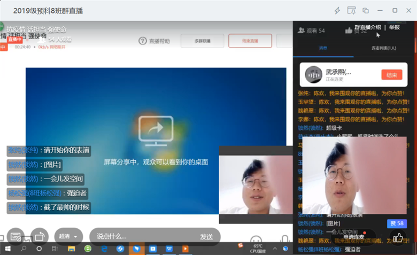Screen dimensions: 417x255
Task: Click the red 直播中 live badge
Action: click(14, 40)
